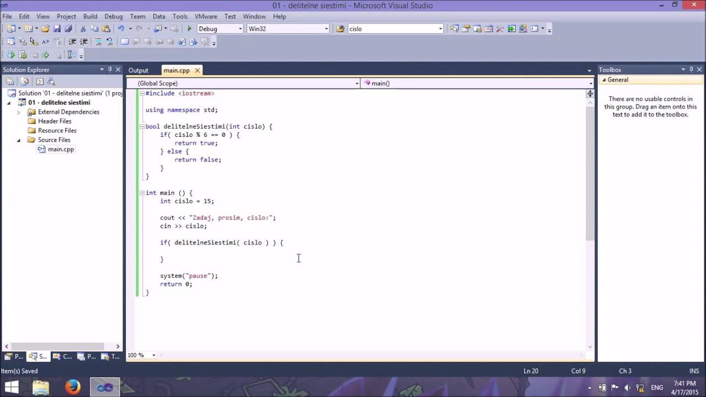Viewport: 706px width, 397px height.
Task: Switch to Class View tab at panel bottom
Action: [x=63, y=357]
